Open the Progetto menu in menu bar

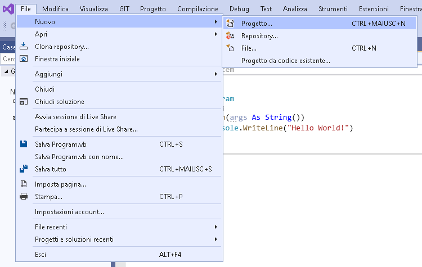click(153, 9)
